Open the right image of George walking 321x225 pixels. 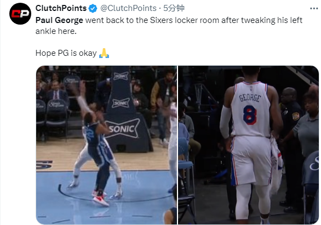pyautogui.click(x=248, y=145)
